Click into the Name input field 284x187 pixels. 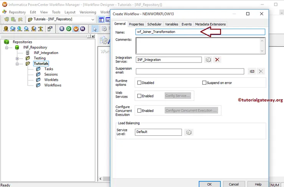200,32
